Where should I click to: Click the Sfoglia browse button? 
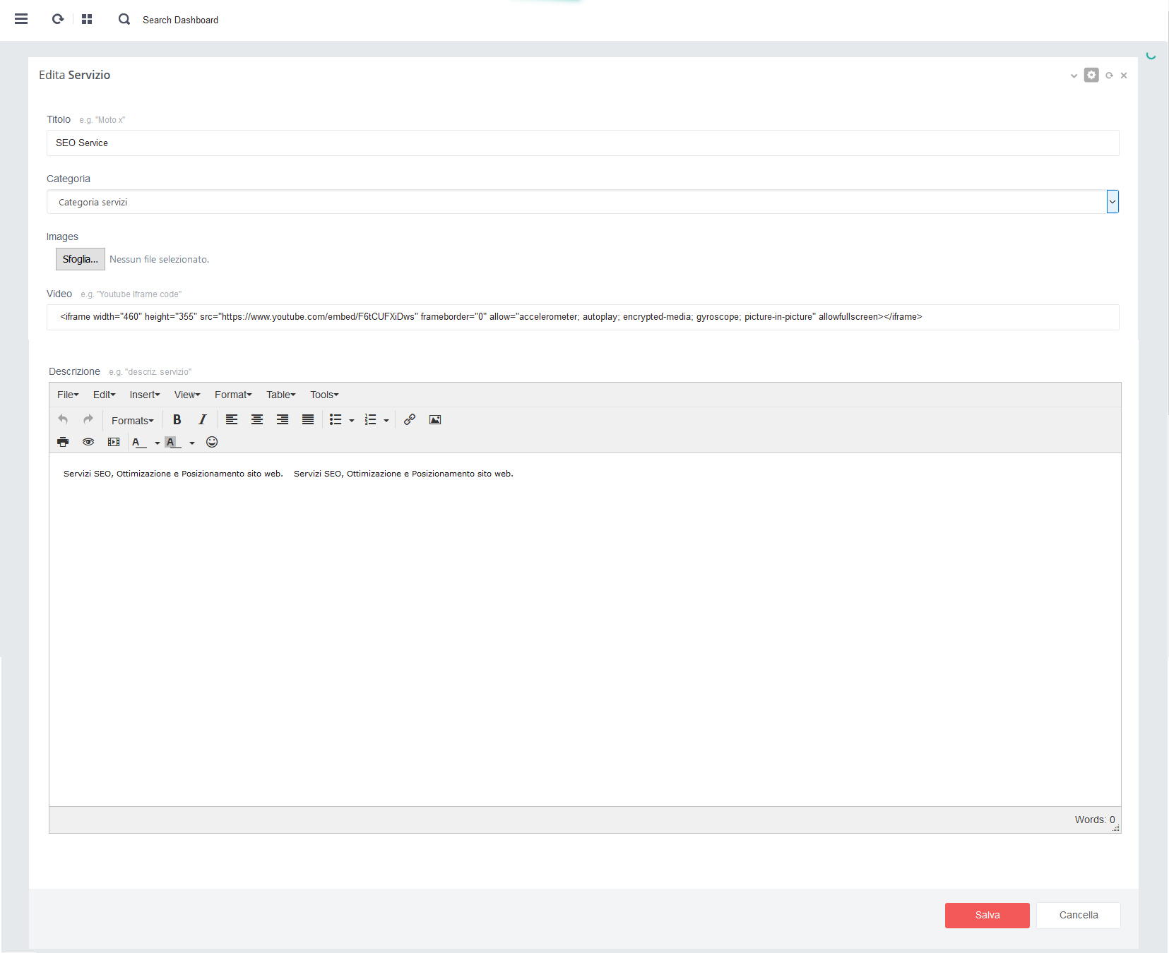coord(80,259)
